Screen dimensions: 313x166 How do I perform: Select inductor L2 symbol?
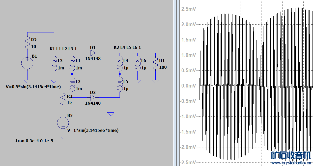[72, 84]
